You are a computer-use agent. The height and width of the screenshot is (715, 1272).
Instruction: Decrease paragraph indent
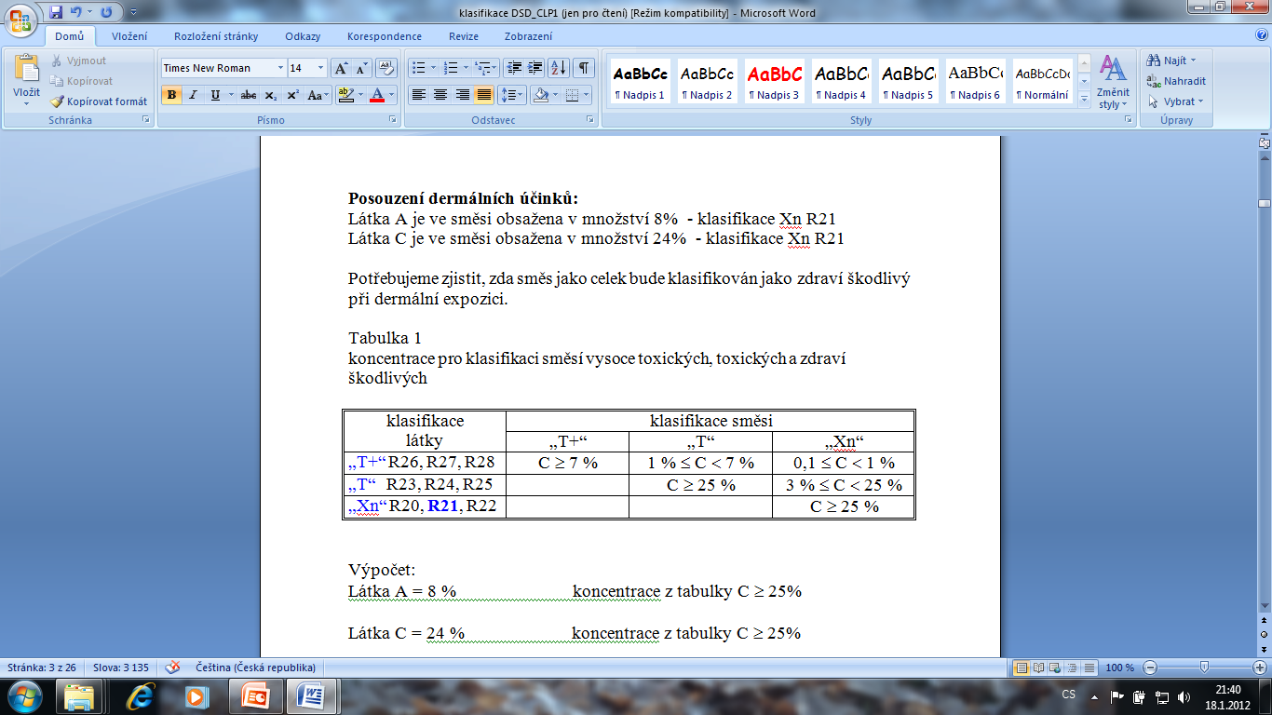pyautogui.click(x=513, y=68)
